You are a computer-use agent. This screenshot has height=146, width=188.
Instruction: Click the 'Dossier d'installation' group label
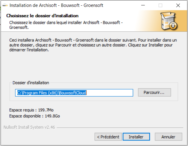(x=31, y=83)
